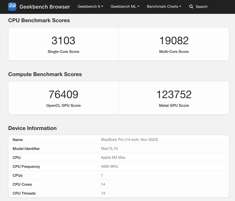Image resolution: width=235 pixels, height=201 pixels.
Task: Select the MacBook Pro (14-inch, Nov 2023) value
Action: click(x=129, y=140)
